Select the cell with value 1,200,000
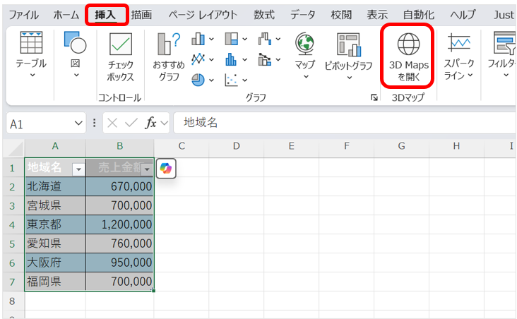 [119, 224]
